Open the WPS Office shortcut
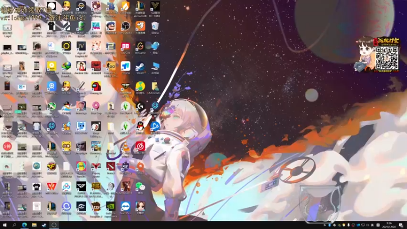The width and height of the screenshot is (407, 229). 51,188
